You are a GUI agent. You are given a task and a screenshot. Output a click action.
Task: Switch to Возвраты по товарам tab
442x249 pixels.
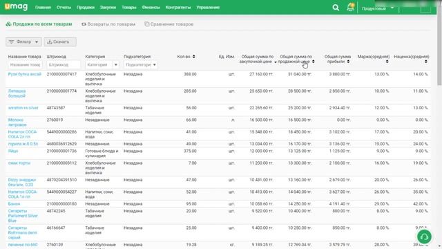click(108, 24)
